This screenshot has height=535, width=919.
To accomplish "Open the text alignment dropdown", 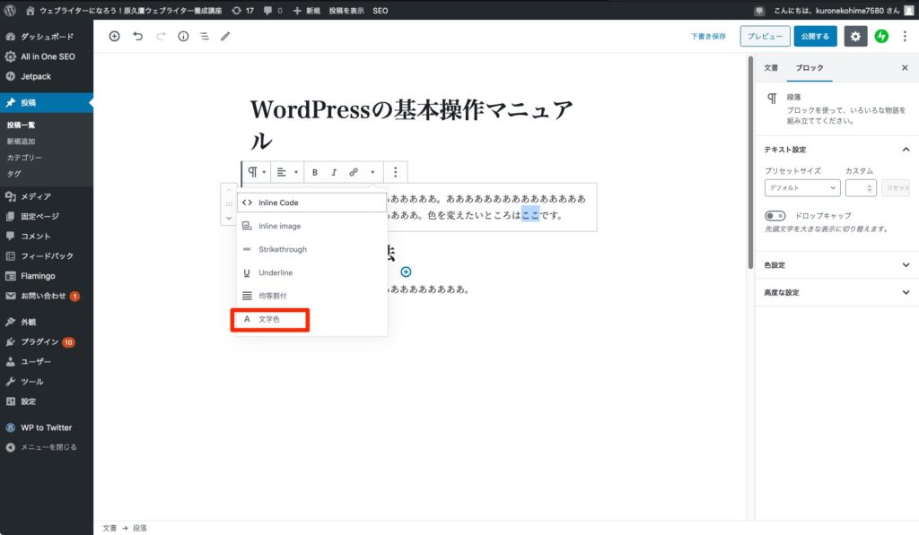I will 287,172.
